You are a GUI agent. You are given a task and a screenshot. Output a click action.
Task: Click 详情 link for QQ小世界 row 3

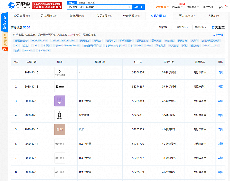pyautogui.click(x=220, y=101)
